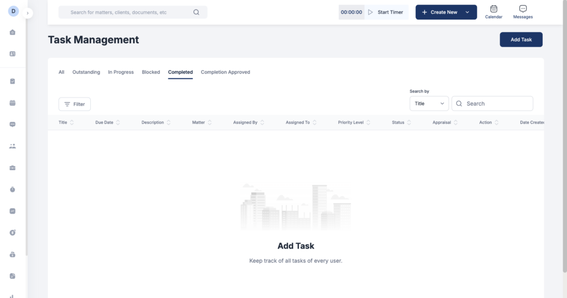
Task: Open the briefcase icon in the sidebar
Action: [13, 168]
